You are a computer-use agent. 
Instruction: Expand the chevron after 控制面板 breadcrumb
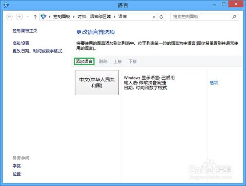(x=74, y=17)
